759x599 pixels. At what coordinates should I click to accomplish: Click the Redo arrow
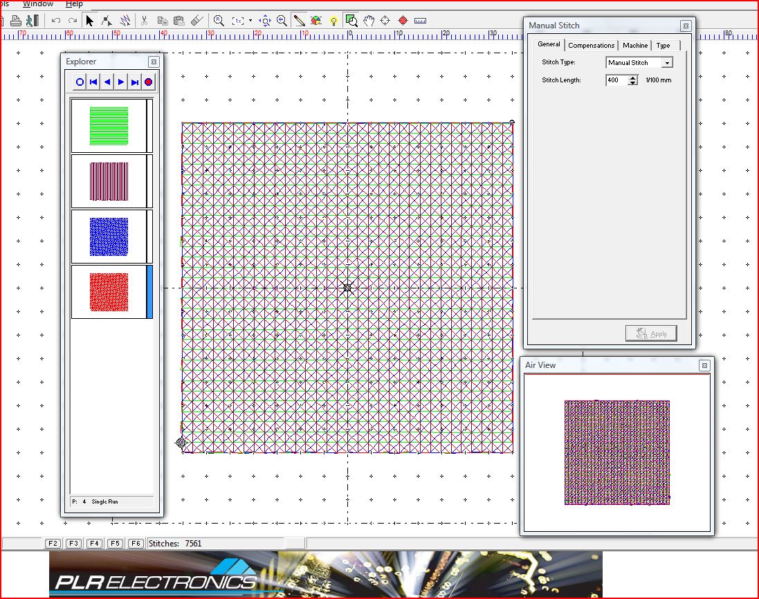pyautogui.click(x=73, y=21)
